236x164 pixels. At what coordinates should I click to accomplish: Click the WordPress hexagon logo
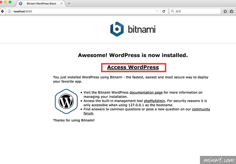click(66, 101)
